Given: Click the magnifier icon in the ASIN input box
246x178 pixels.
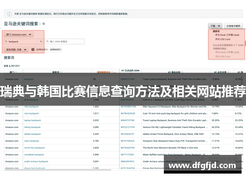Looking at the screenshot, I should click(47, 41).
